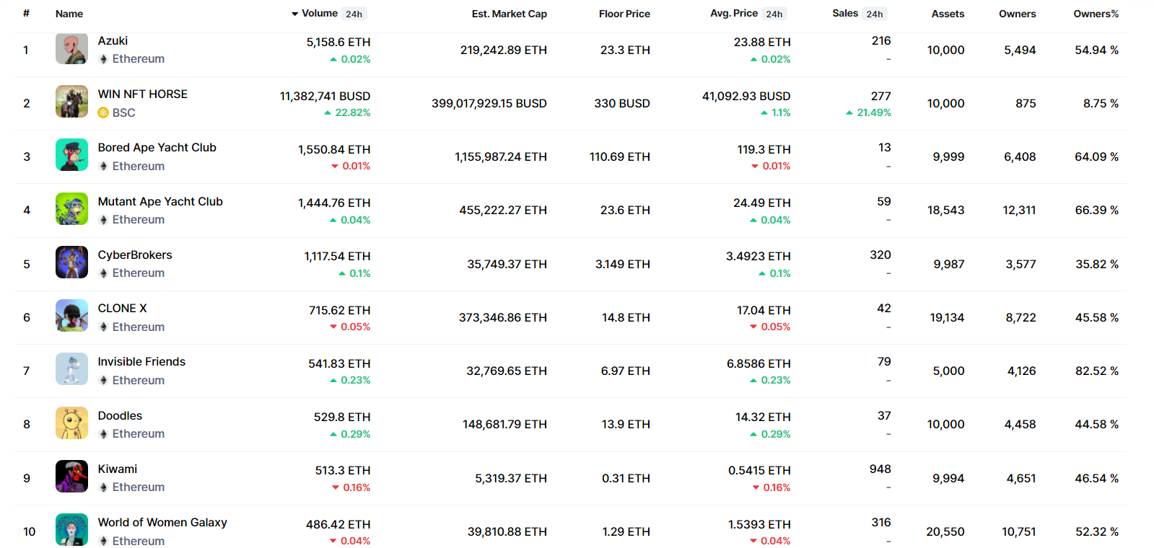Open the 24h selector next to Avg. Price
This screenshot has width=1154, height=548.
(x=774, y=14)
